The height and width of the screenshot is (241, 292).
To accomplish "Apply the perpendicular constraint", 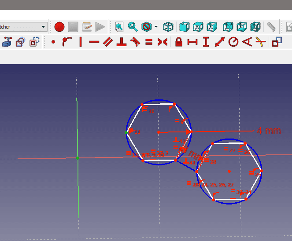I will click(122, 42).
